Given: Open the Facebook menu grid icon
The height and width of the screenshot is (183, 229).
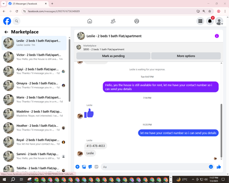Looking at the screenshot, I should [x=200, y=21].
